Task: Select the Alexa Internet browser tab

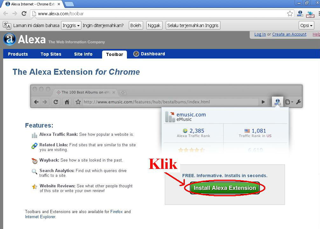Action: pyautogui.click(x=33, y=4)
